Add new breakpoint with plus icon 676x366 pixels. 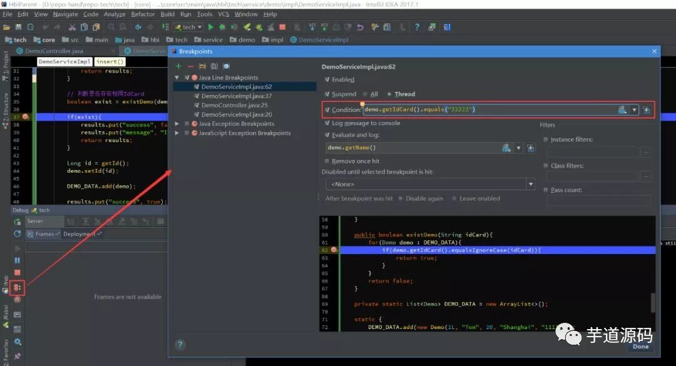[x=178, y=66]
